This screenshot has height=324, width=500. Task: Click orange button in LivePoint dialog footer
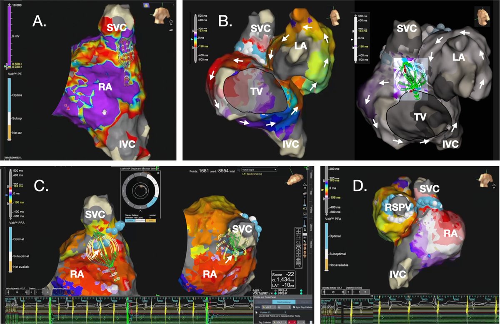coord(151,221)
